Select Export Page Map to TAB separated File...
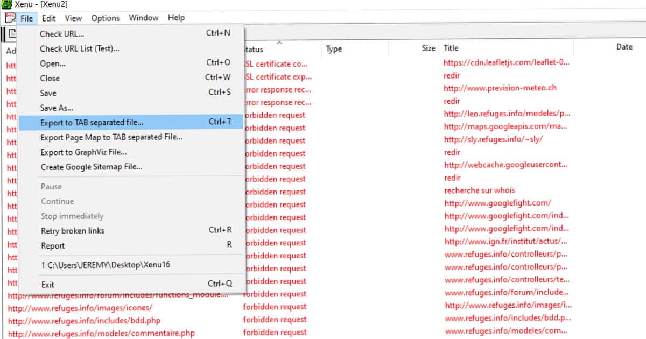 click(x=132, y=137)
